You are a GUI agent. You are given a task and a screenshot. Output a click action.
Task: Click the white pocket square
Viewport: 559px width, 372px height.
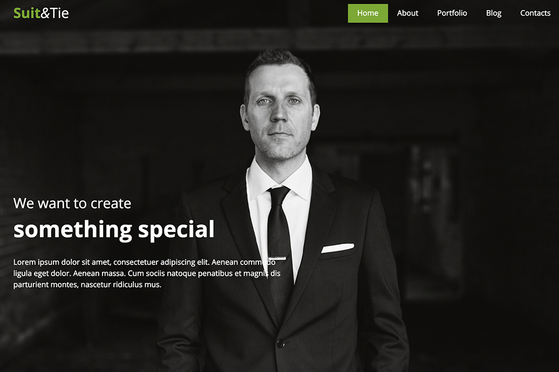[x=338, y=248]
